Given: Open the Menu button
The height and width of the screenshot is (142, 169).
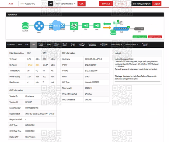Looking at the screenshot, I should tap(121, 4).
